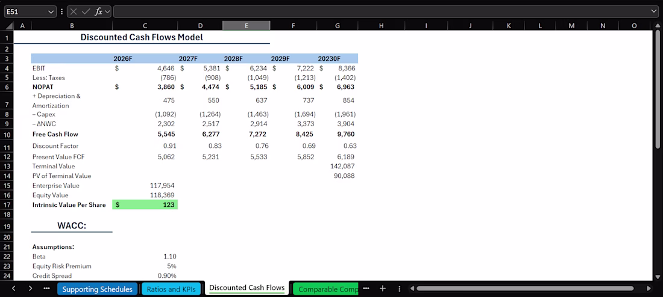663x297 pixels.
Task: Click green Intrinsic Value cell 123
Action: pyautogui.click(x=145, y=204)
